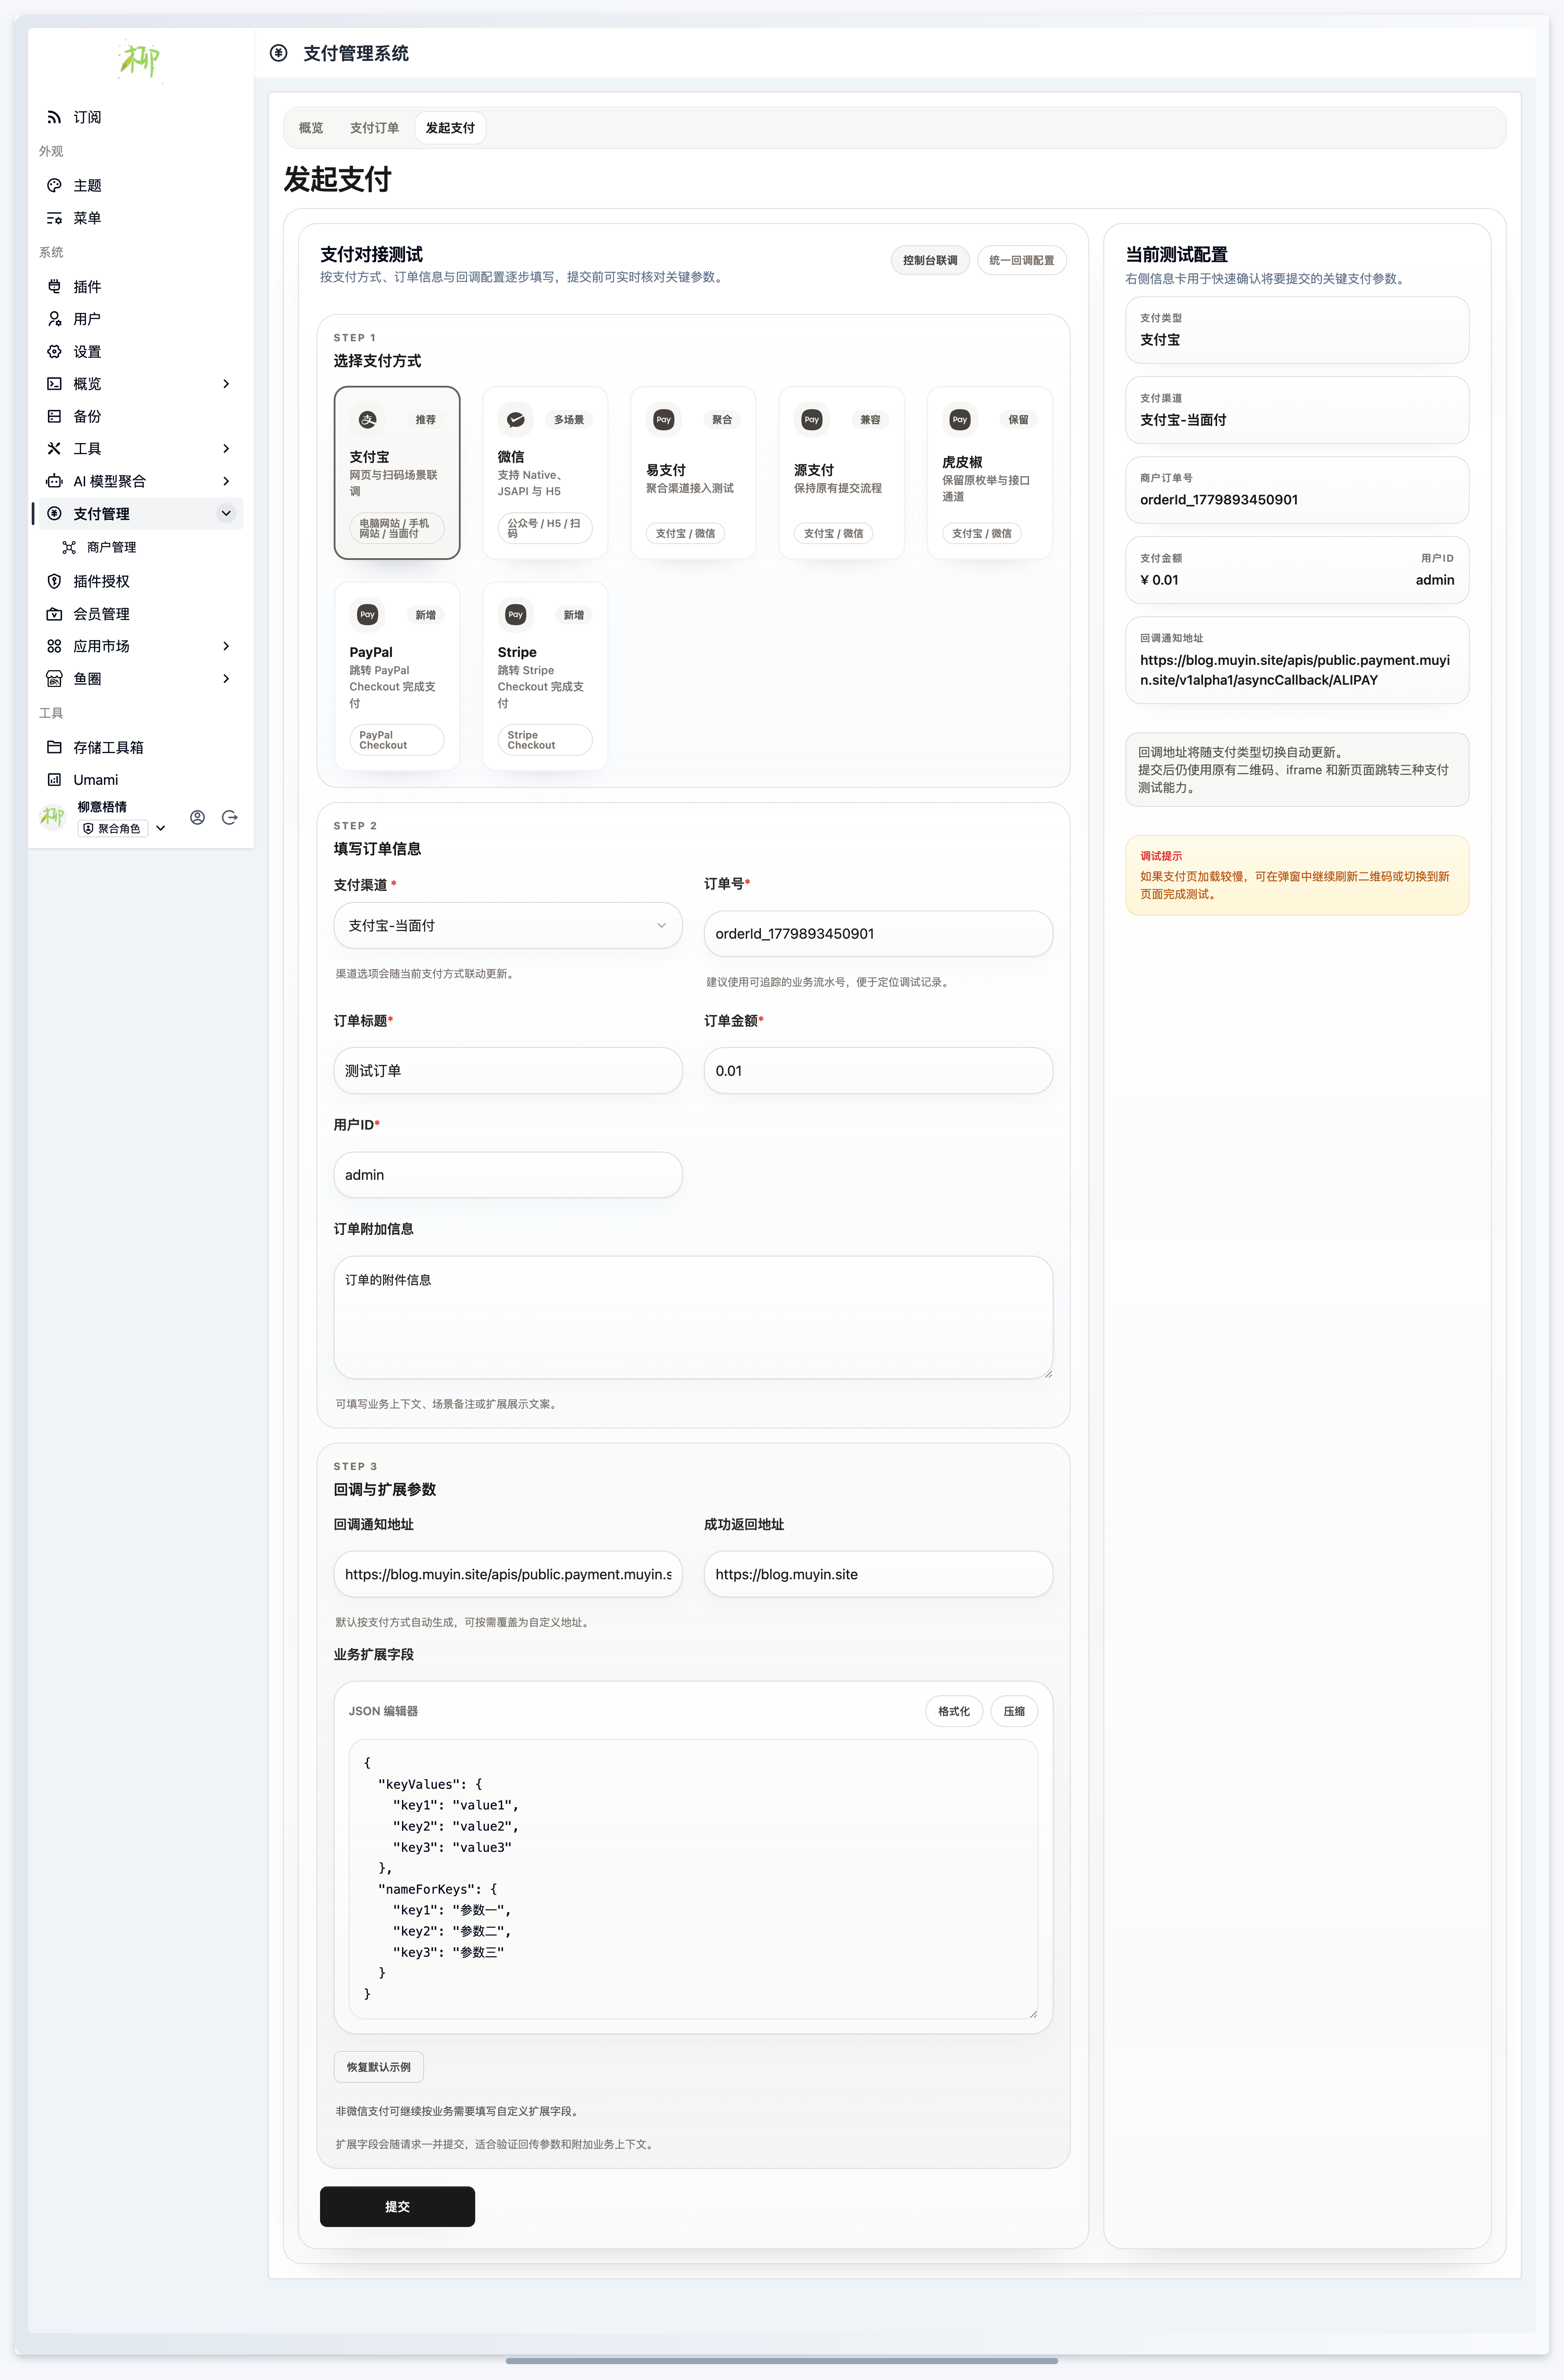Open the 鱼圈 store icon
The height and width of the screenshot is (2380, 1564).
[54, 679]
